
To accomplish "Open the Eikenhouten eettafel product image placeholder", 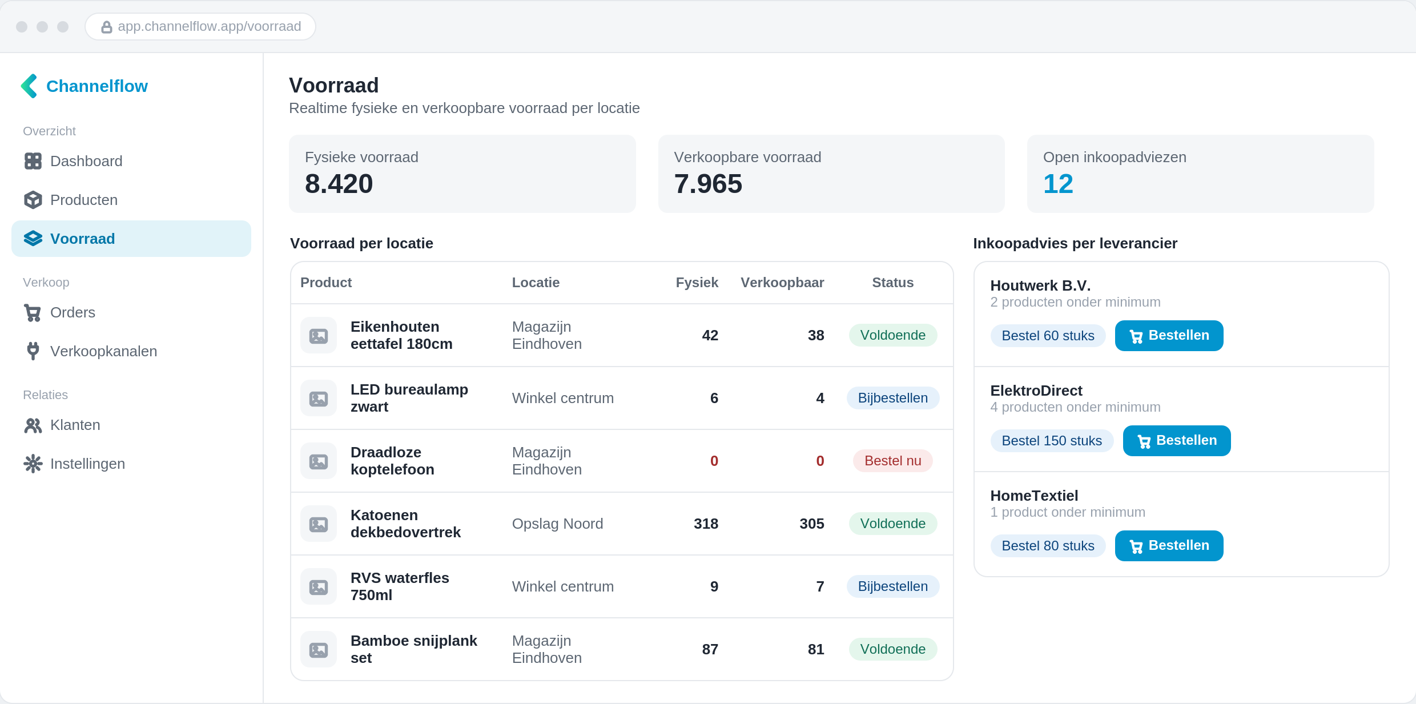I will coord(319,336).
